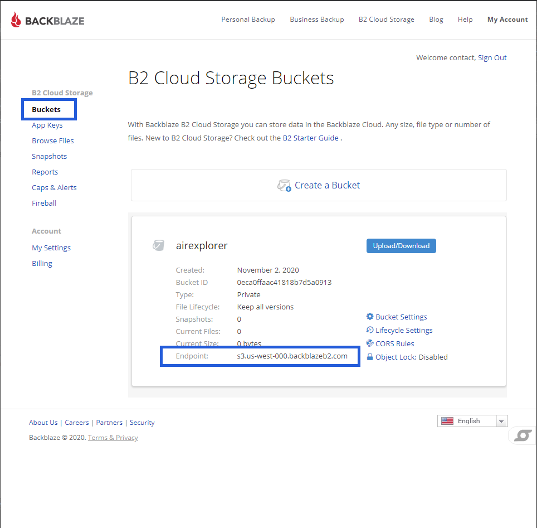Click the Welcome contact text

[x=445, y=57]
